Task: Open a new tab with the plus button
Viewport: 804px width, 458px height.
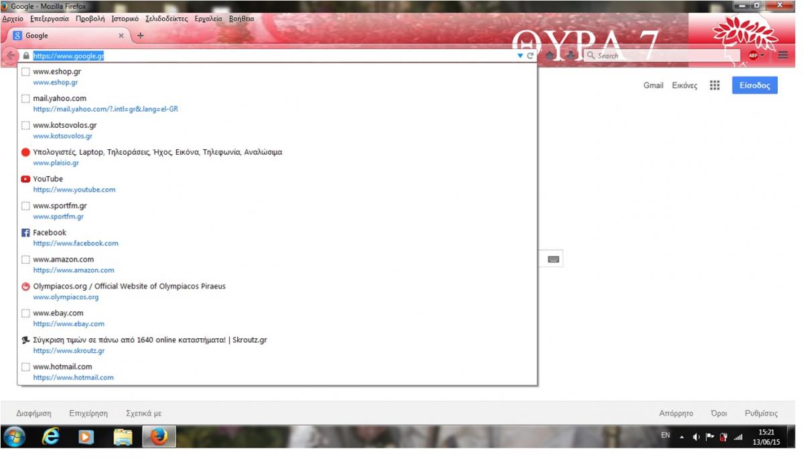Action: pyautogui.click(x=140, y=35)
